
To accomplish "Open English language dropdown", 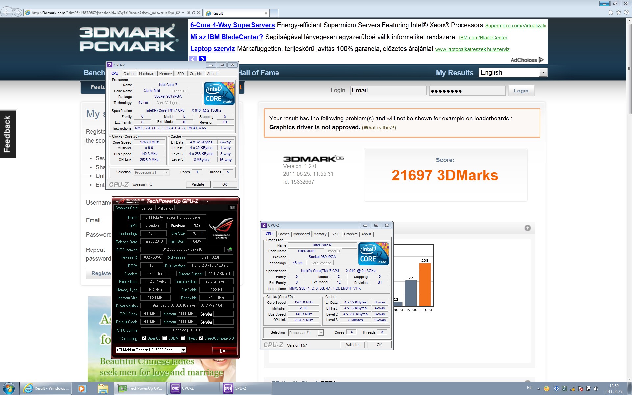I will click(x=543, y=73).
